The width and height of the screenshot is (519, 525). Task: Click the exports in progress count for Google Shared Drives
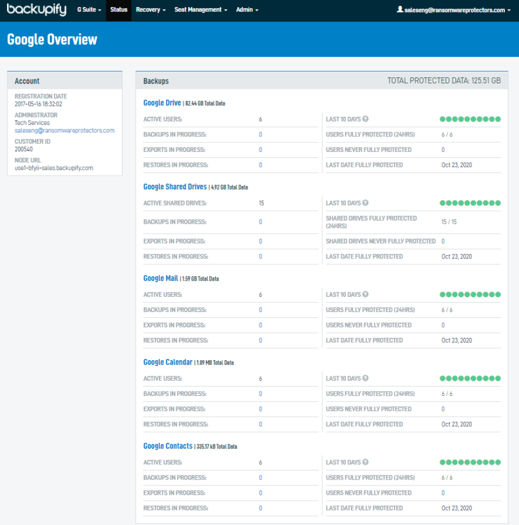(x=260, y=241)
